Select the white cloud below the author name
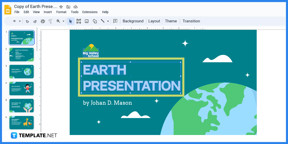Image resolution: width=288 pixels, height=144 pixels. 136,115
